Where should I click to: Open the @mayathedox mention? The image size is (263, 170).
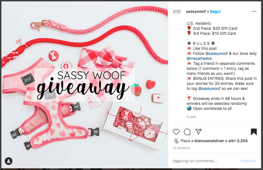[199, 58]
